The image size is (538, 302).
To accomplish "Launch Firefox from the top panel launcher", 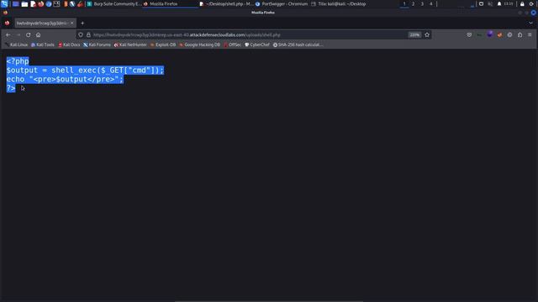I will (x=41, y=4).
